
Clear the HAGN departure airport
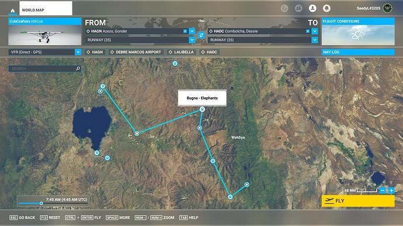tap(185, 31)
